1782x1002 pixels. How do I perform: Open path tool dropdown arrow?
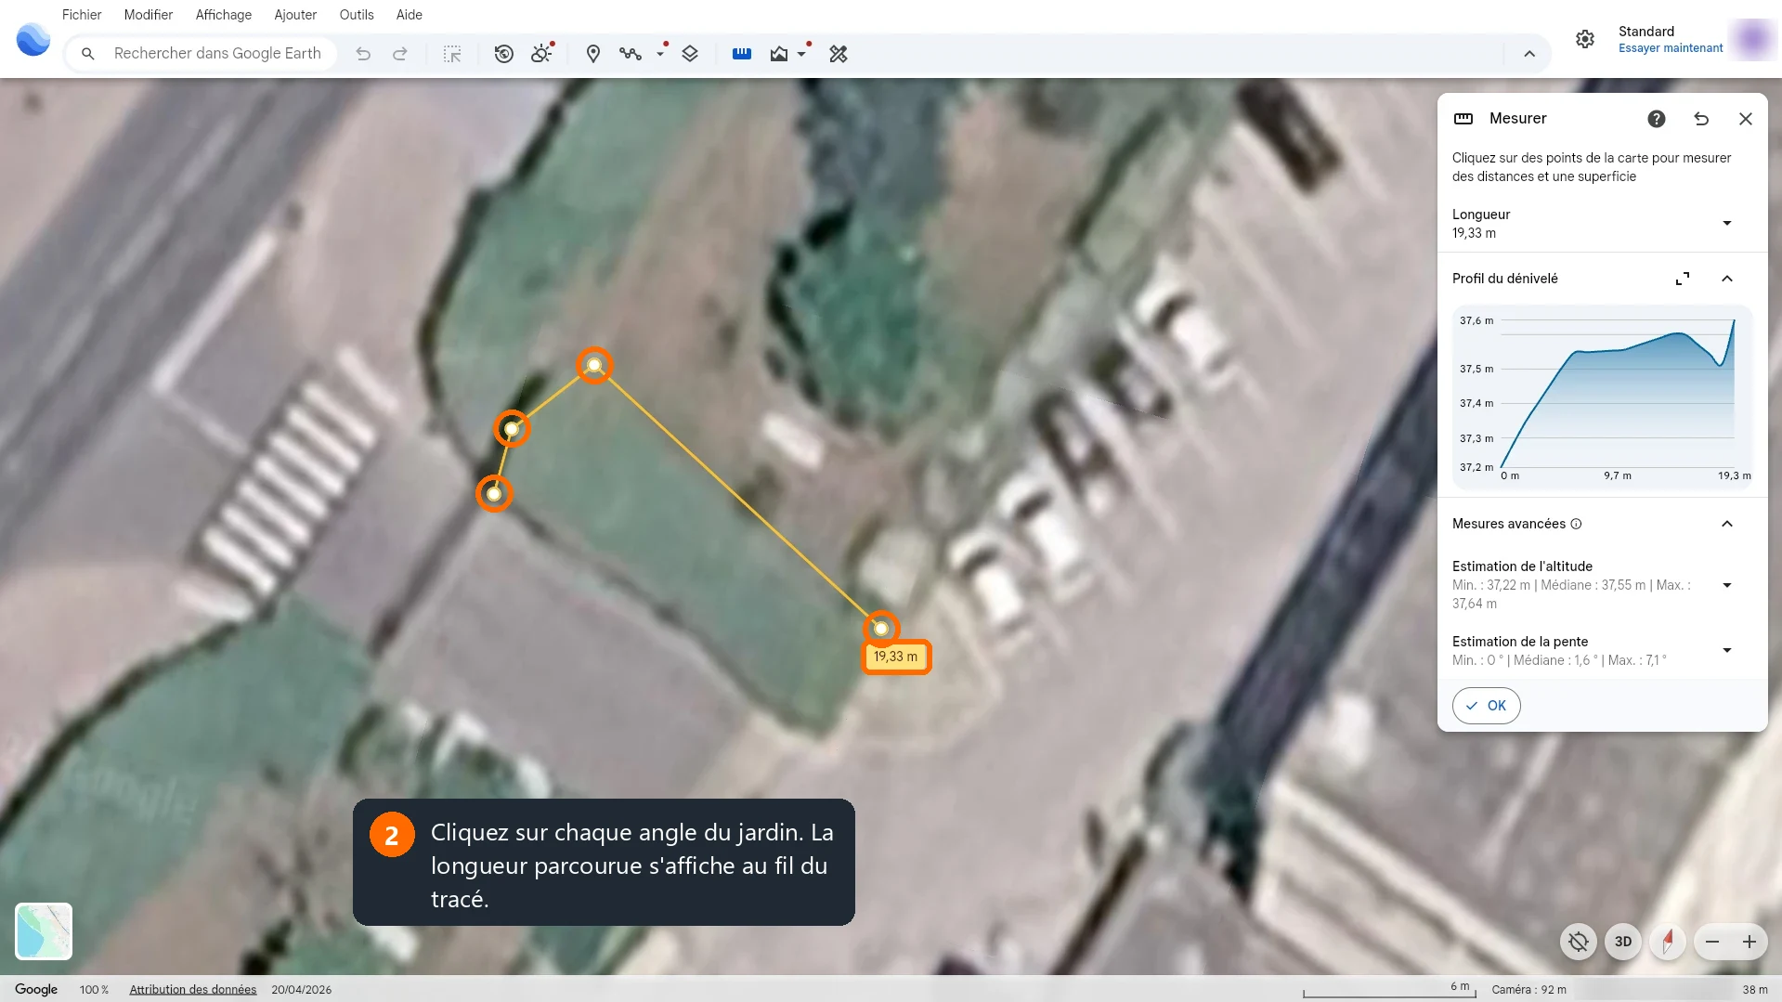click(660, 54)
